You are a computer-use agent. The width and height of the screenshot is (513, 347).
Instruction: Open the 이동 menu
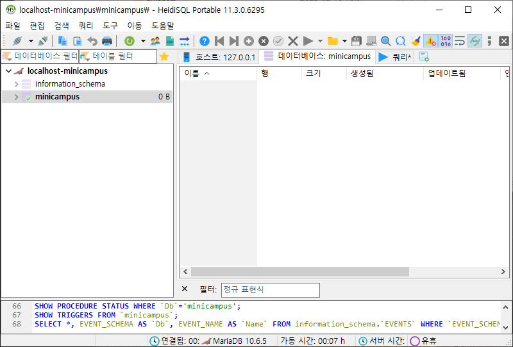[135, 26]
